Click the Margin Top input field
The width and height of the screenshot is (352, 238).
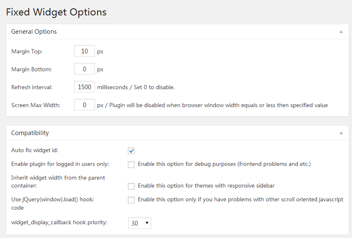[x=85, y=51]
